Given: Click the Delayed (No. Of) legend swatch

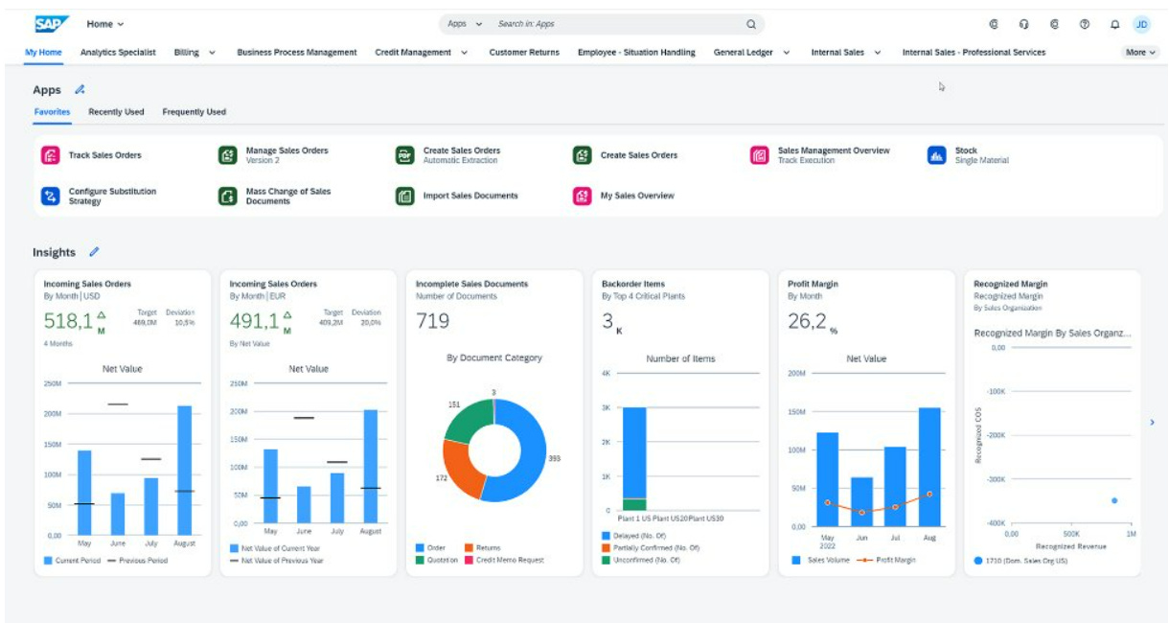Looking at the screenshot, I should tap(606, 536).
